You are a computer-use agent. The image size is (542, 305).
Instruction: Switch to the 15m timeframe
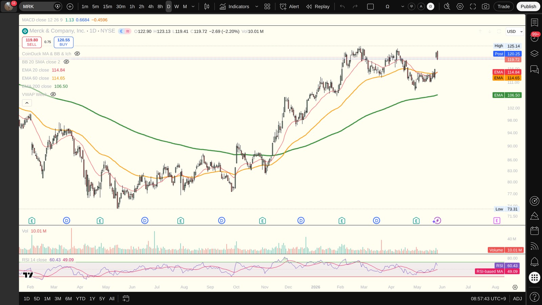[x=107, y=6]
